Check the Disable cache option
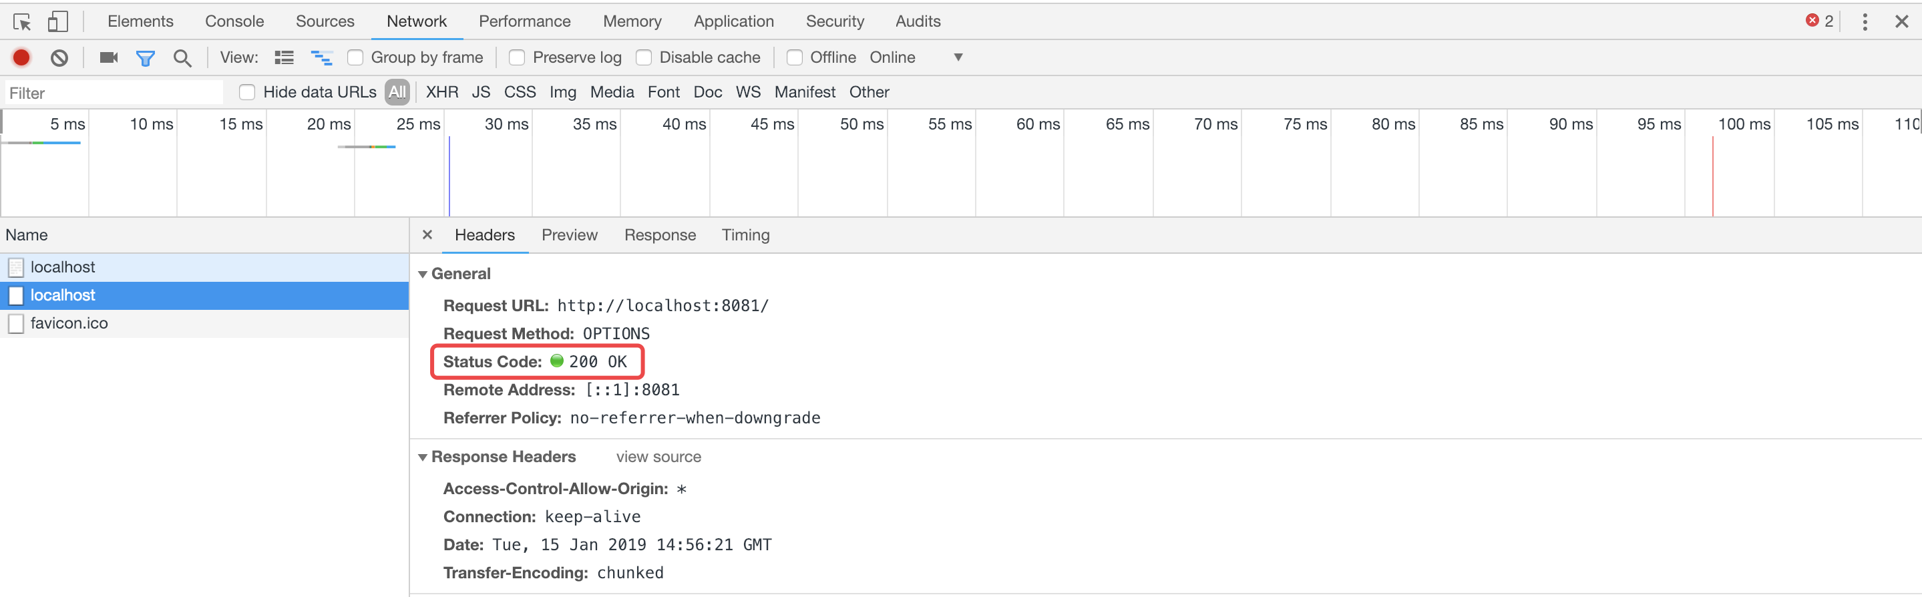This screenshot has height=597, width=1922. click(x=644, y=57)
